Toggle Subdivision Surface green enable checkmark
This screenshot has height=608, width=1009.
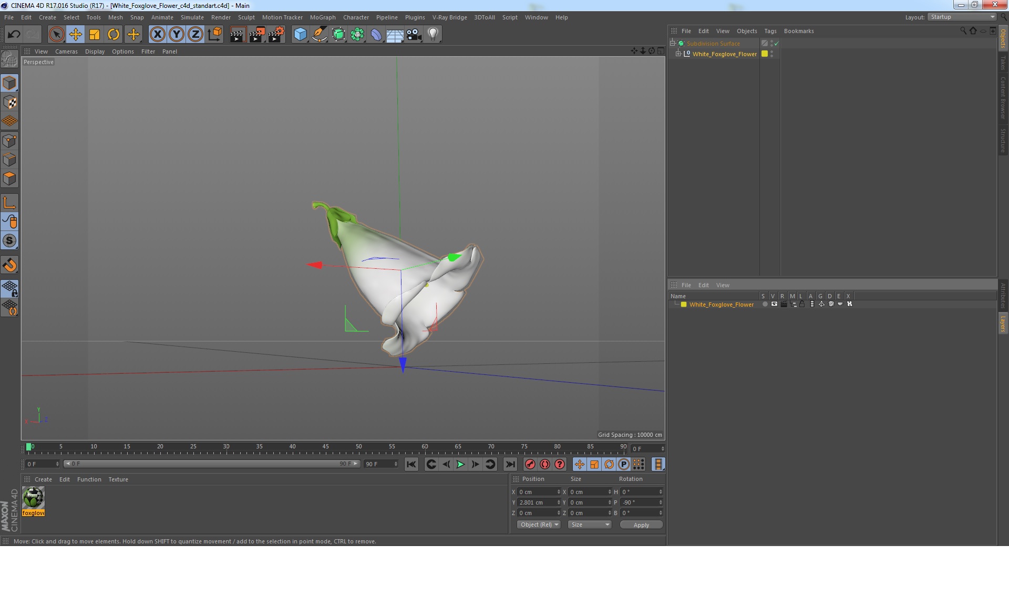pyautogui.click(x=777, y=44)
